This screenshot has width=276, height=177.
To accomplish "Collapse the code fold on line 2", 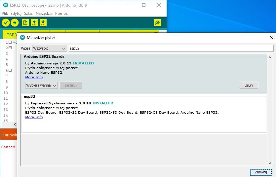I will point(10,48).
